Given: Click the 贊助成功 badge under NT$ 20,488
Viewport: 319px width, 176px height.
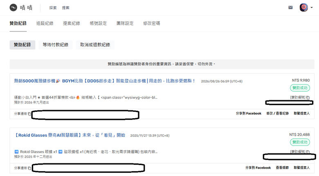Looking at the screenshot, I should 300,142.
